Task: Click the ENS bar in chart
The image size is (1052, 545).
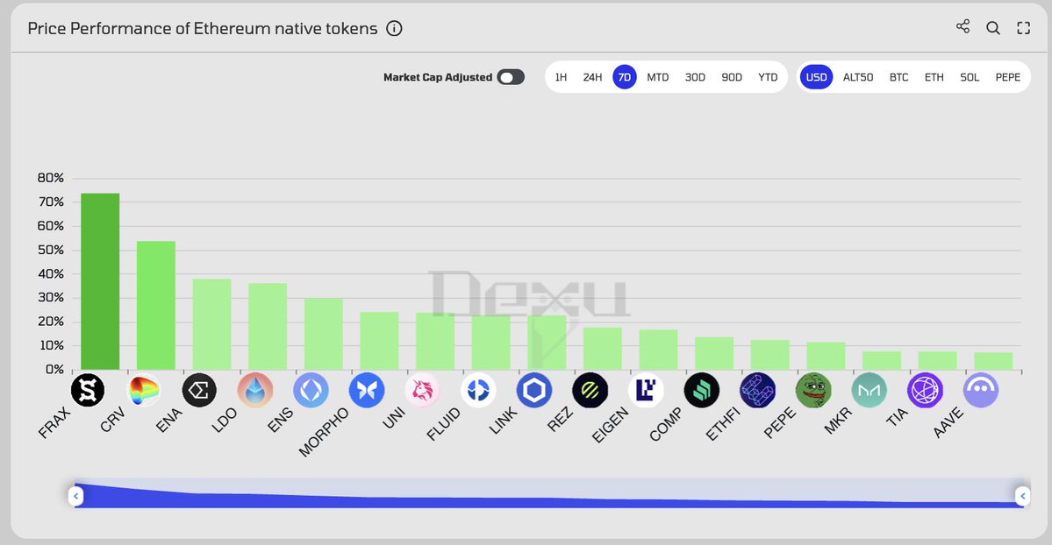Action: [324, 334]
